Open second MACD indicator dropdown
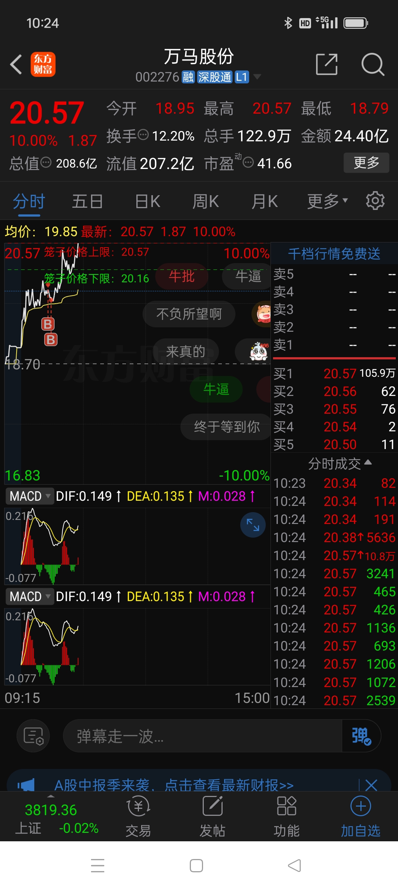 coord(29,596)
